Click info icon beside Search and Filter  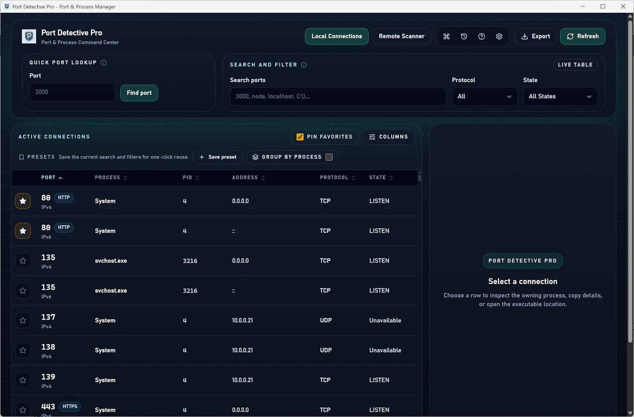304,65
